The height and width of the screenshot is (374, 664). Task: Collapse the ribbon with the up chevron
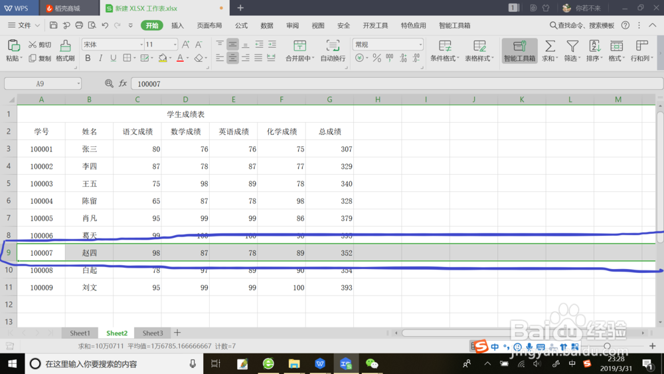click(x=653, y=25)
